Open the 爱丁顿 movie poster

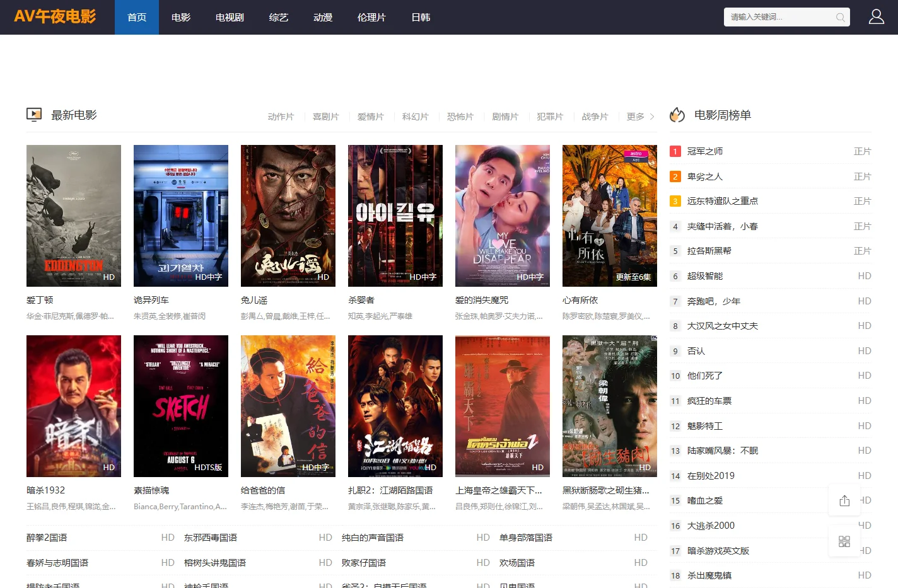(74, 216)
